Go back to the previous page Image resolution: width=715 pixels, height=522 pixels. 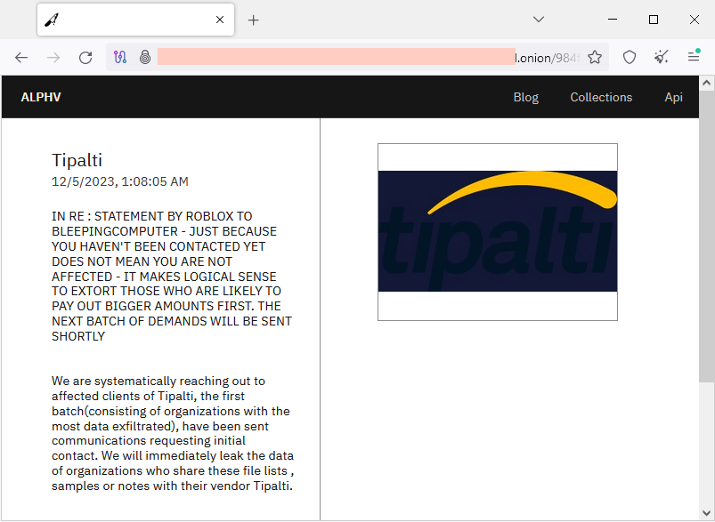click(x=21, y=58)
